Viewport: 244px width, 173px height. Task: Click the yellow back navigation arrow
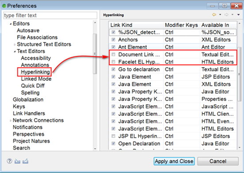(214, 15)
